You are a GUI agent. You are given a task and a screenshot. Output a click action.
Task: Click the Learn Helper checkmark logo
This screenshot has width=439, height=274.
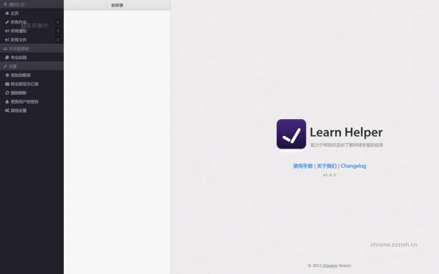[x=291, y=134]
